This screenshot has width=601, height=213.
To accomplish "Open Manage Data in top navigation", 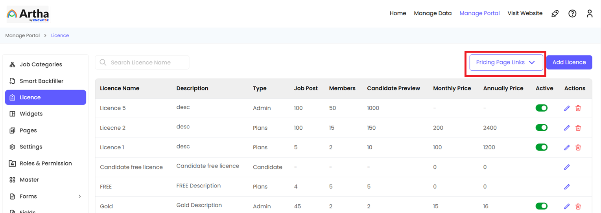I will point(433,13).
